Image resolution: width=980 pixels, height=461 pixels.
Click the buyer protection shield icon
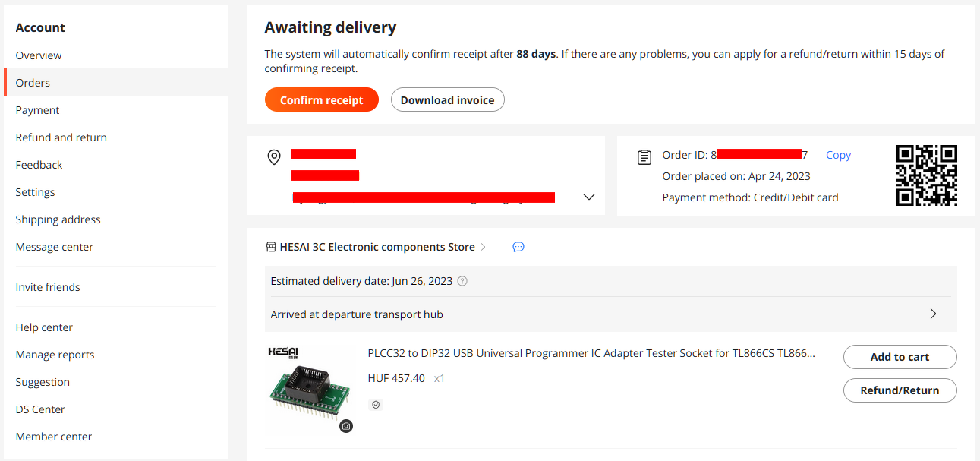pos(375,405)
